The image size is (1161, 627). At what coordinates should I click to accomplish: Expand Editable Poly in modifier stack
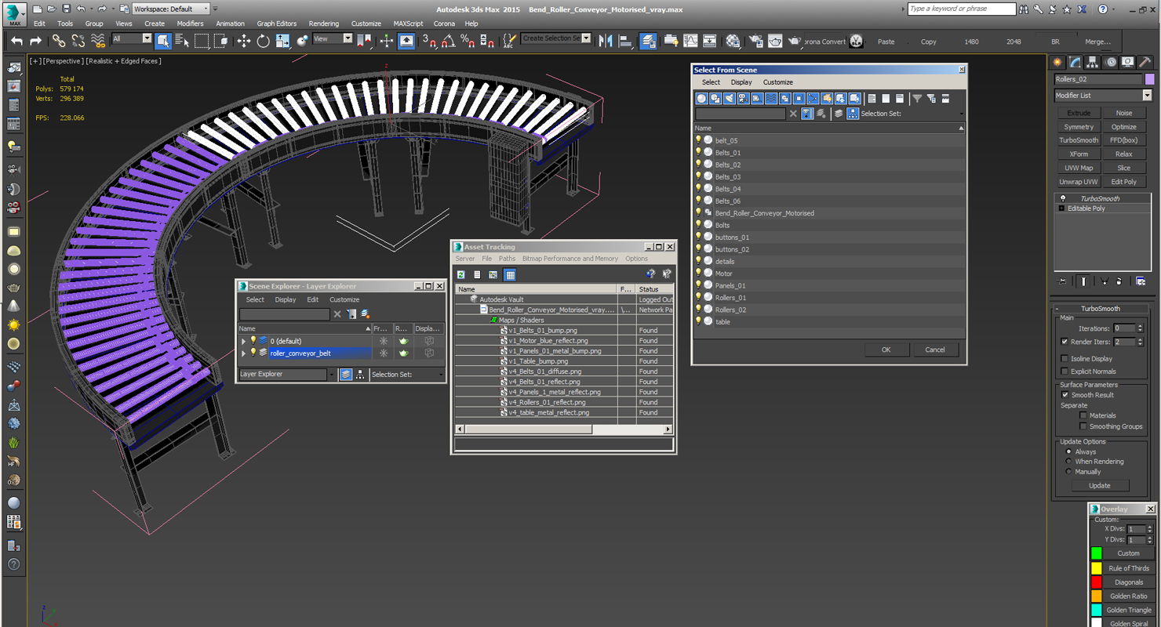(x=1061, y=208)
